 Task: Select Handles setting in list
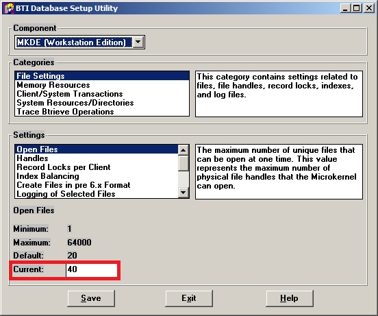click(97, 158)
